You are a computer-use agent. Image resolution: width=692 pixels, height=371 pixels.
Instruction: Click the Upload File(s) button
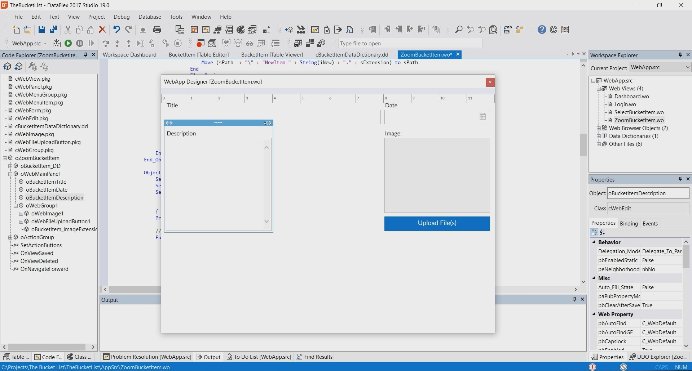[x=437, y=223]
